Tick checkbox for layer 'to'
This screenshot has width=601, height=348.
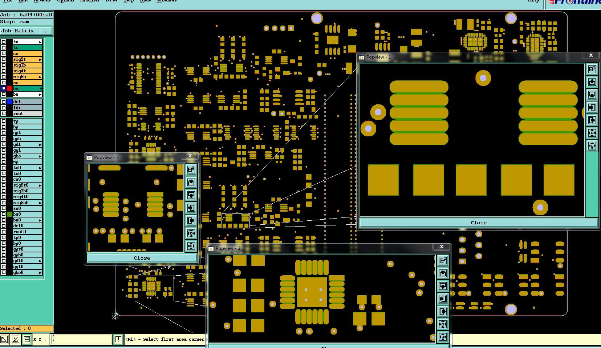click(4, 42)
